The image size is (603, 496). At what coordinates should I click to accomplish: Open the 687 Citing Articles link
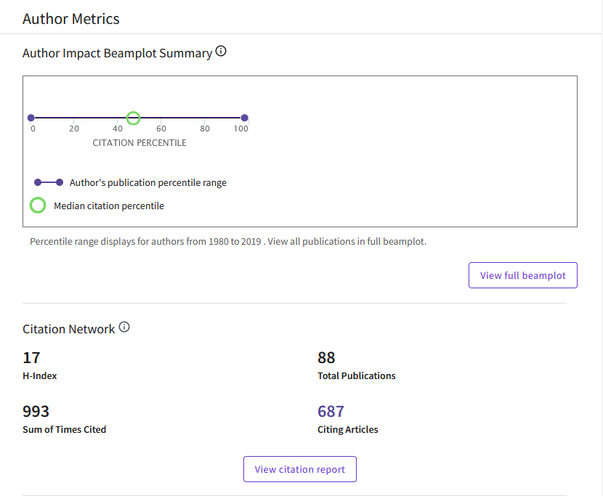(x=331, y=412)
